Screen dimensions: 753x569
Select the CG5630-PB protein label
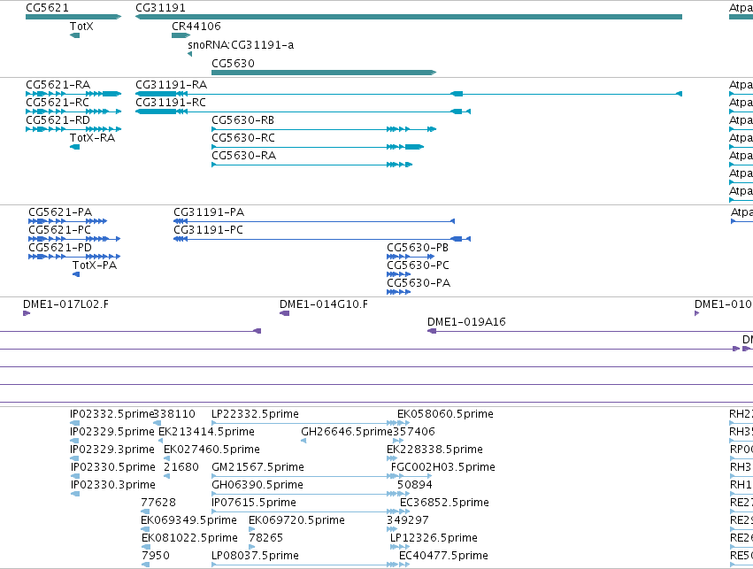[418, 248]
